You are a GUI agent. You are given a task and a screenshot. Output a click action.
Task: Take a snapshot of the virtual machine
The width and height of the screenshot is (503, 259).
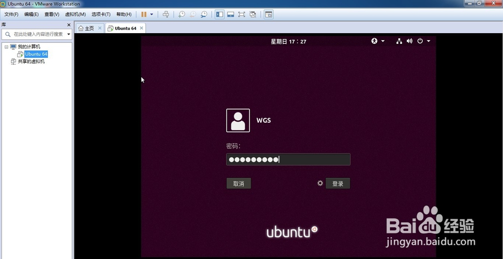[182, 15]
